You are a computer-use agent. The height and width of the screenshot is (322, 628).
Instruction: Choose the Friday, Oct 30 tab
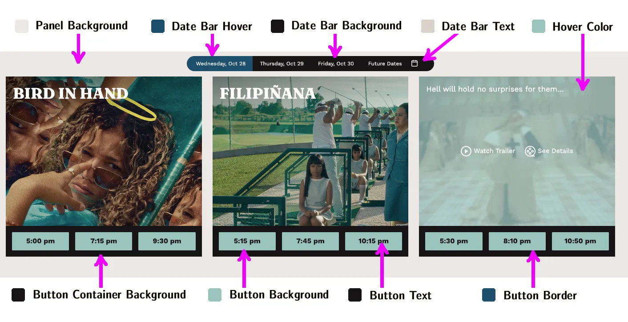click(336, 64)
